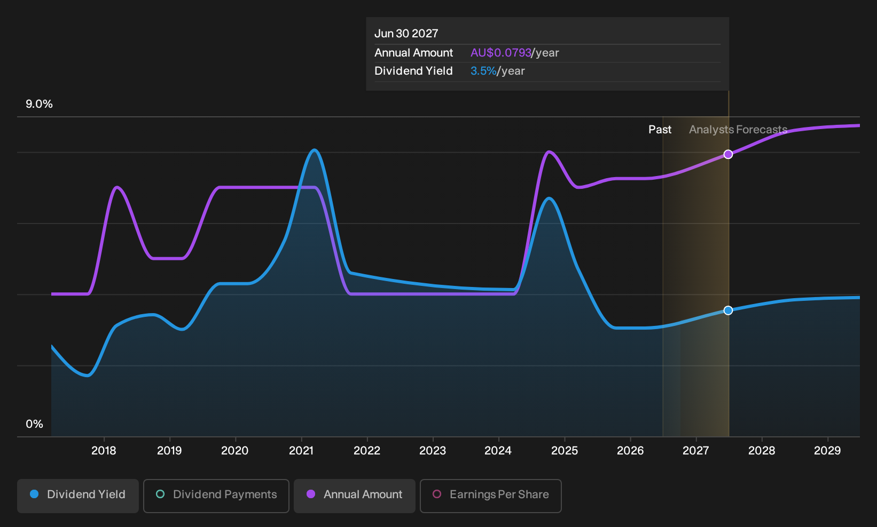This screenshot has width=877, height=527.
Task: Click the 2021 x-axis label
Action: (x=301, y=451)
